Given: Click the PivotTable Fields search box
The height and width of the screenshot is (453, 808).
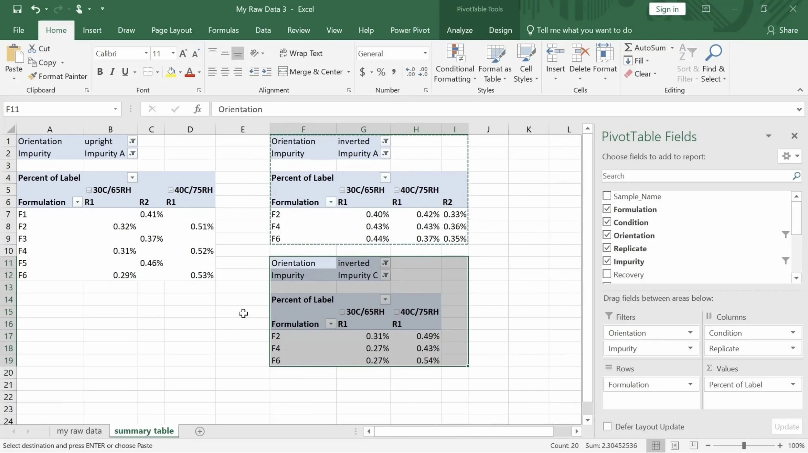Looking at the screenshot, I should 695,176.
